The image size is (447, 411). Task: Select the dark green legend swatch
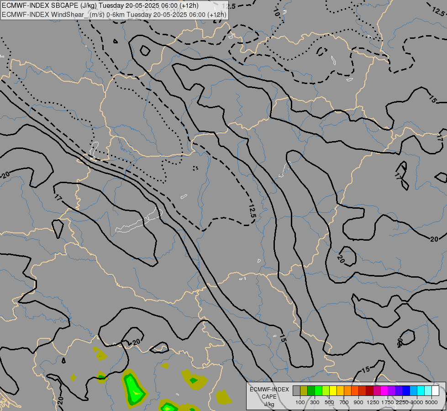[311, 391]
